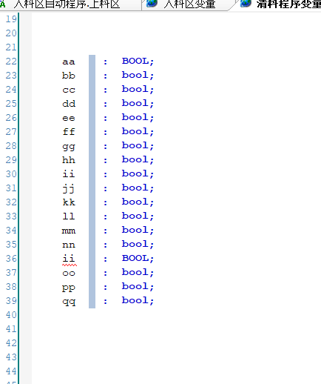Place cursor on variable oo
This screenshot has width=321, height=384.
pyautogui.click(x=69, y=274)
